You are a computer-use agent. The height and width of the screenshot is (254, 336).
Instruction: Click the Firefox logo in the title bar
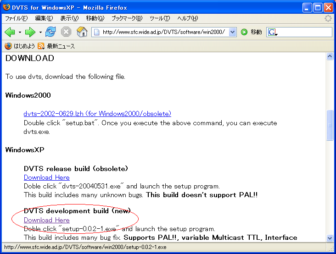(6, 7)
